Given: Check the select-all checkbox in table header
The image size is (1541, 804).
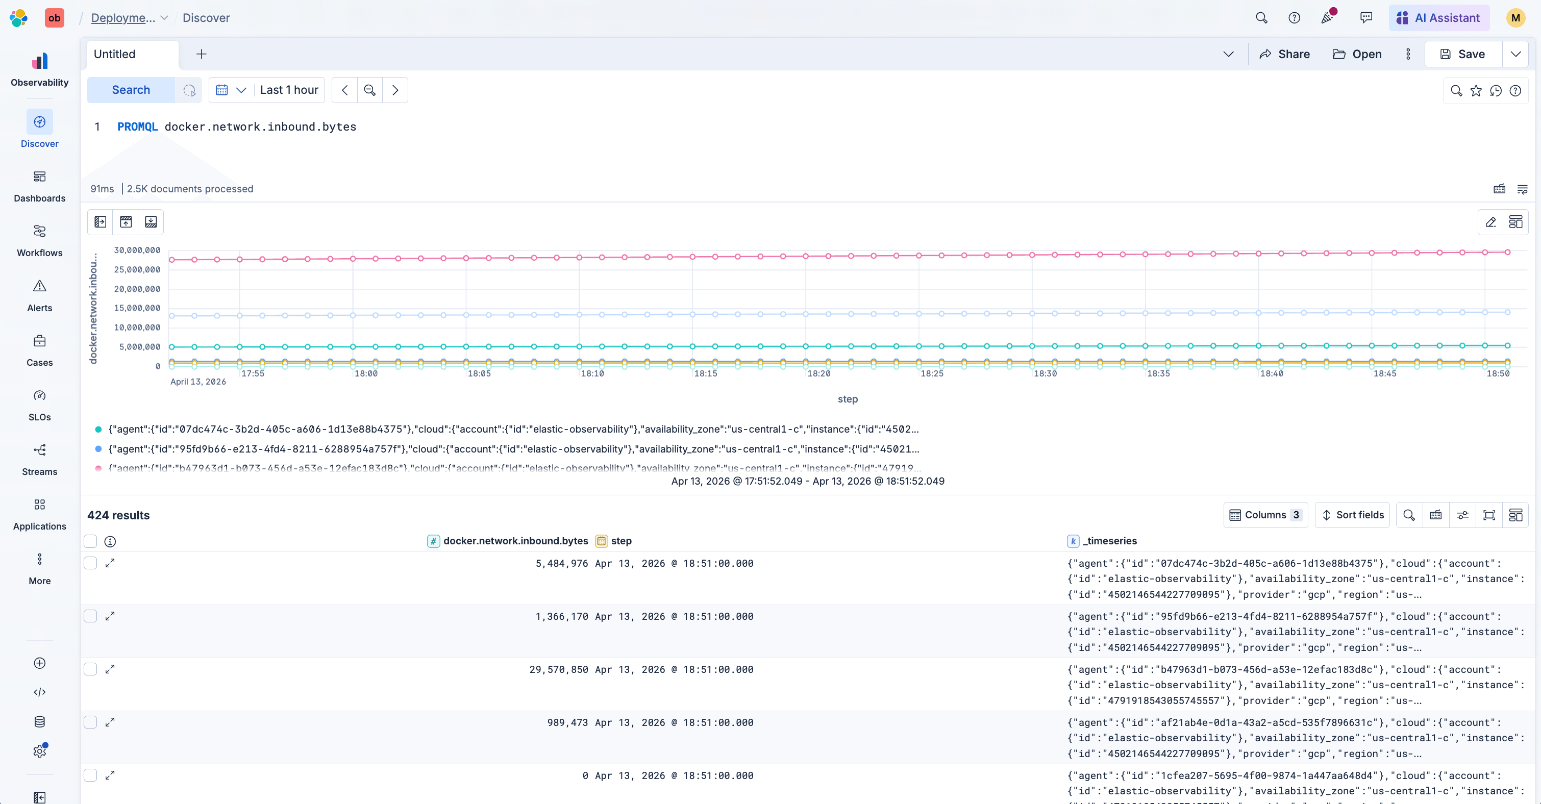Looking at the screenshot, I should 90,541.
